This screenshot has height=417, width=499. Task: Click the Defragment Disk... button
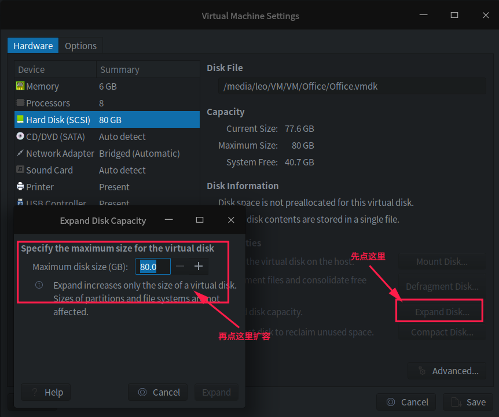[442, 286]
